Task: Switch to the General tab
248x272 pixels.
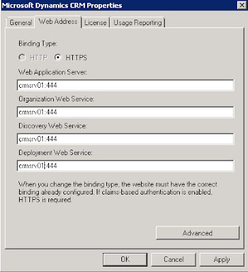Action: click(x=20, y=22)
